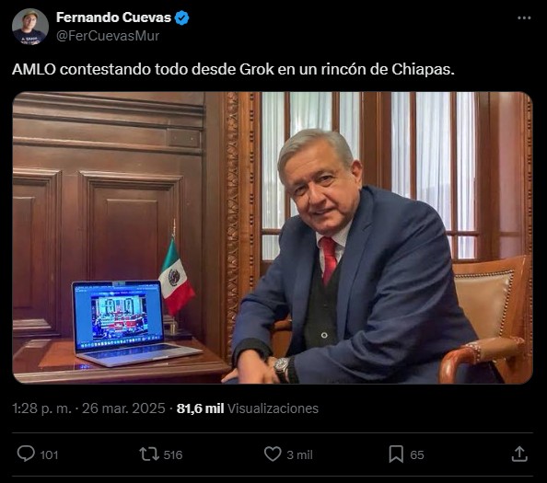Like the post with heart icon
This screenshot has width=547, height=483.
tap(273, 454)
